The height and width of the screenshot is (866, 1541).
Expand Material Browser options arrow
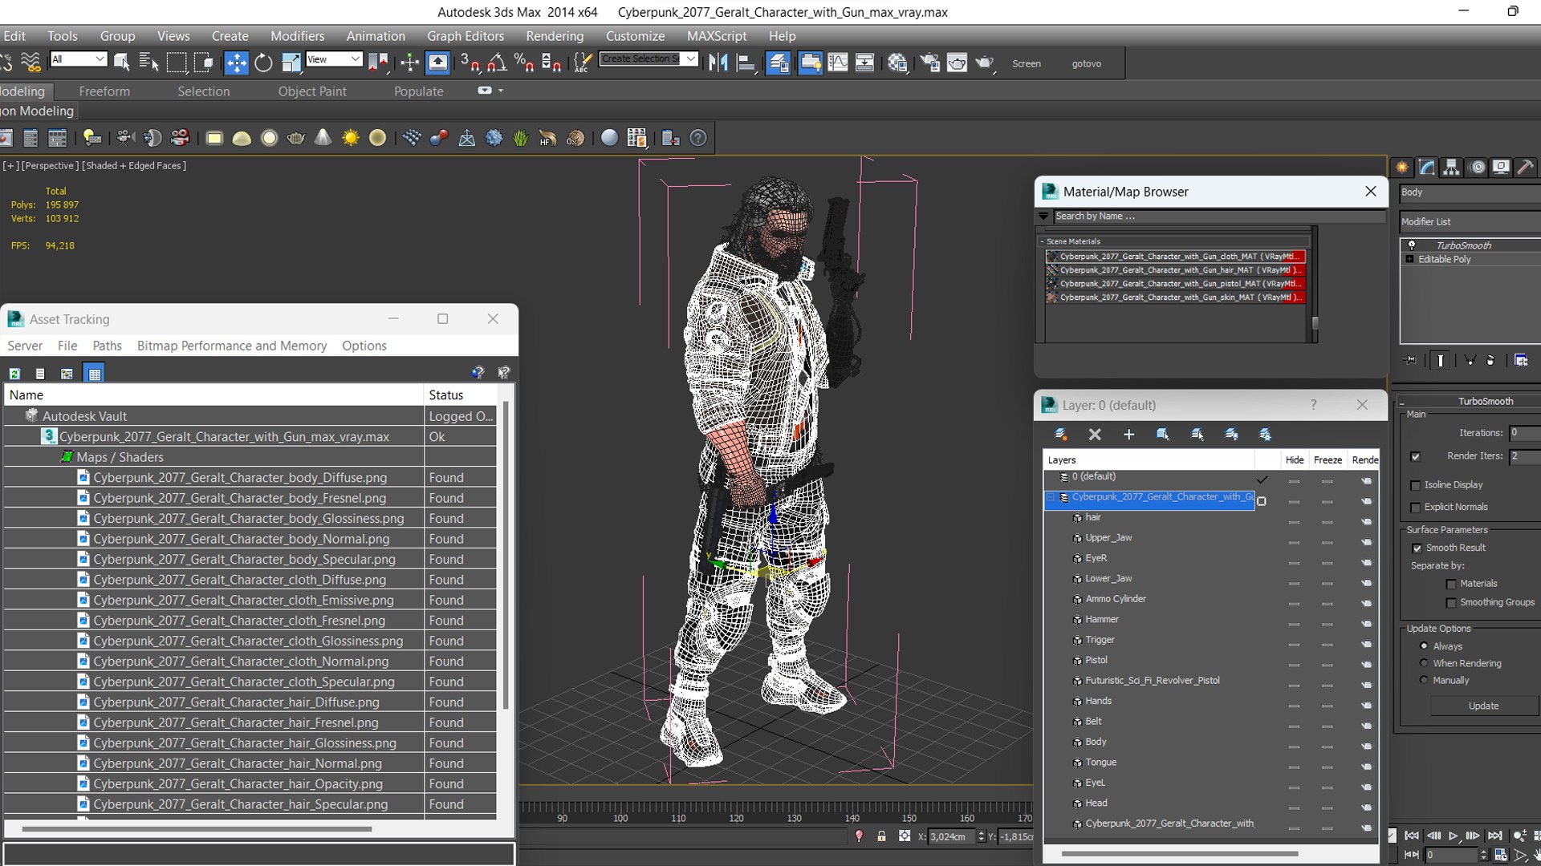(1043, 216)
